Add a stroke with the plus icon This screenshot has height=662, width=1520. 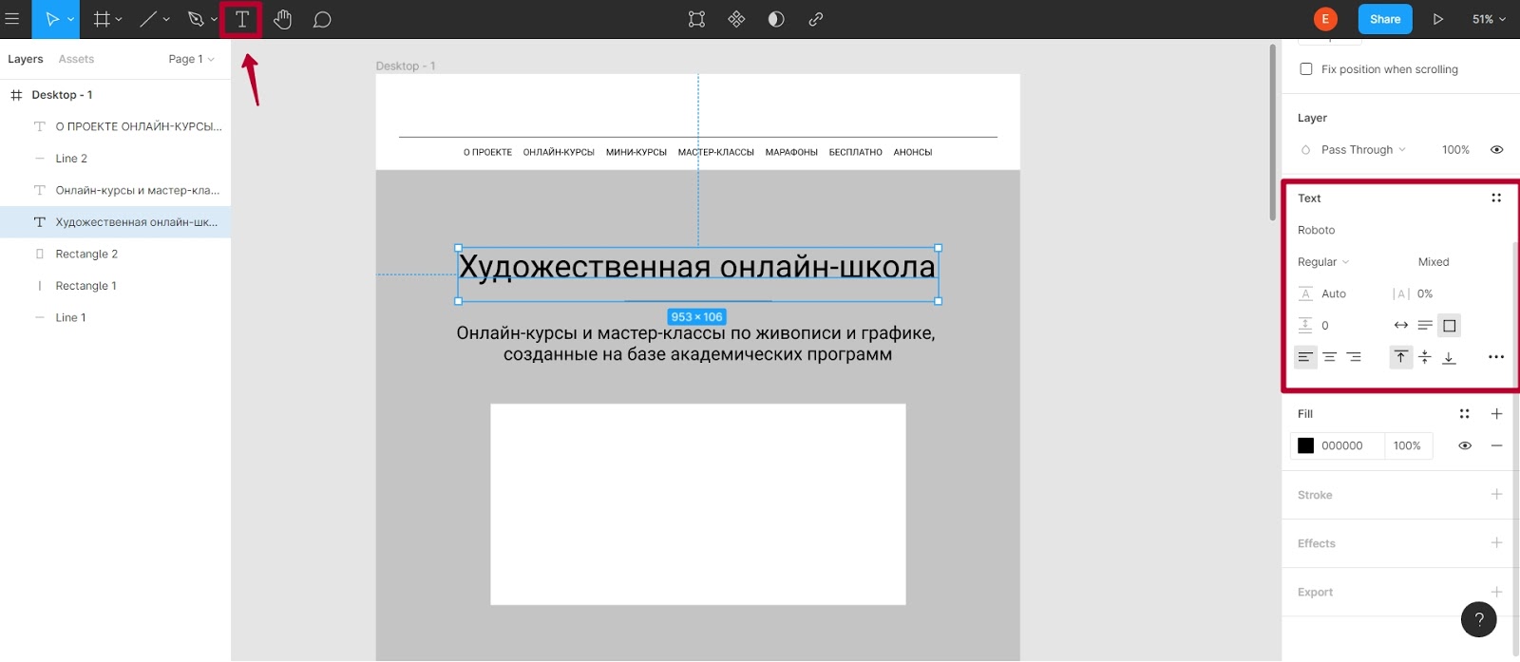tap(1496, 494)
